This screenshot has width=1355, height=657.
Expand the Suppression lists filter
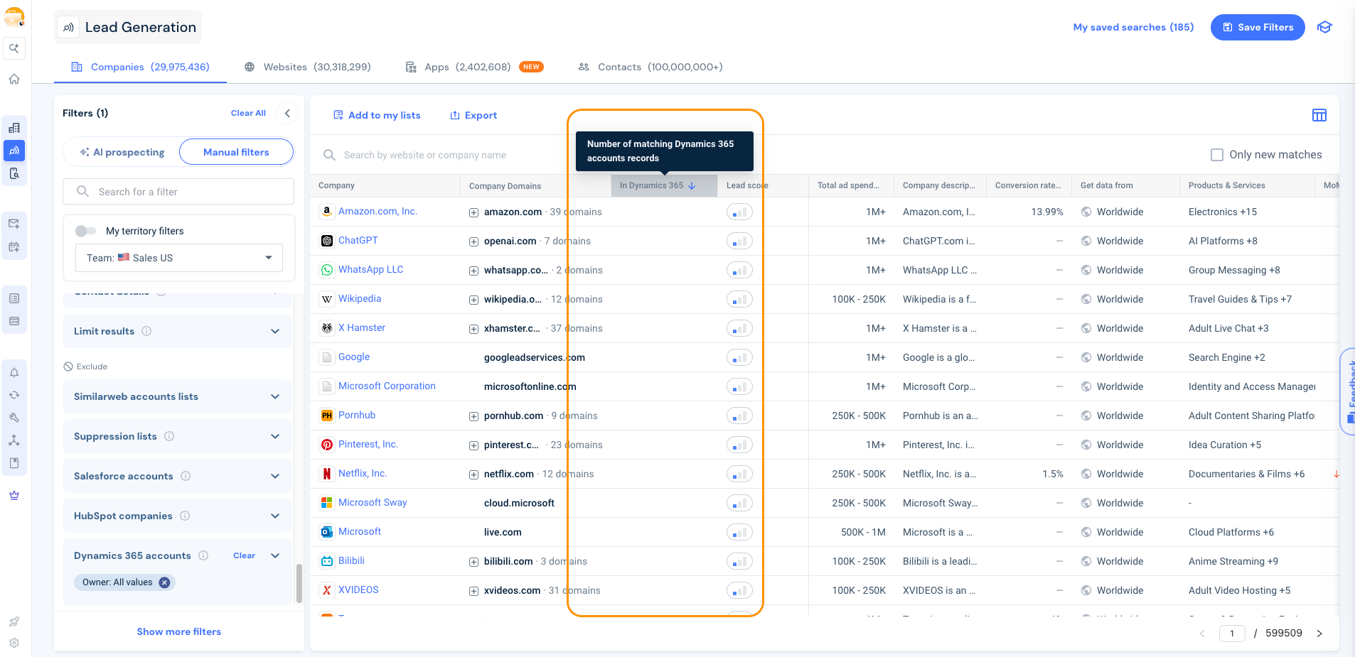click(275, 436)
